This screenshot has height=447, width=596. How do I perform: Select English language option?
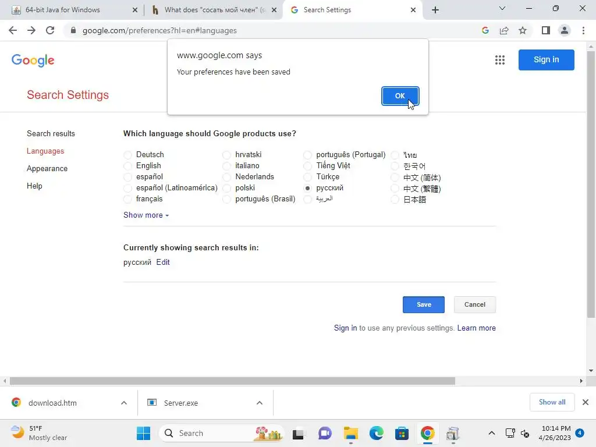127,166
